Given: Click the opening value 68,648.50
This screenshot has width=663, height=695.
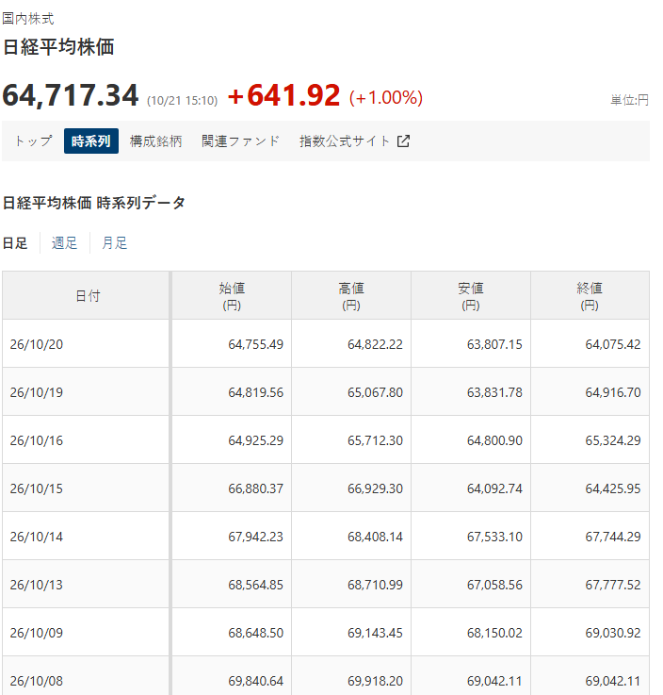Looking at the screenshot, I should click(x=256, y=633).
